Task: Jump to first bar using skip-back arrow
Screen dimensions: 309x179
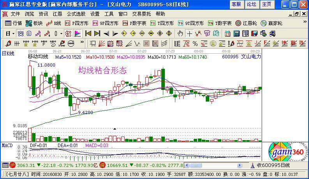Action: point(88,33)
